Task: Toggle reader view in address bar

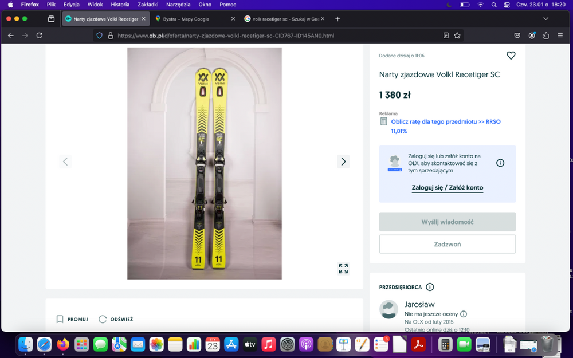Action: coord(446,36)
